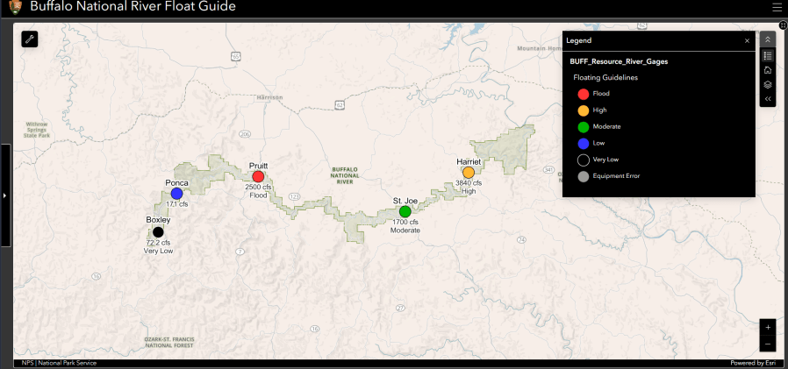Click the '1700 cfs' reading under St. Joe
Image resolution: width=788 pixels, height=369 pixels.
pyautogui.click(x=405, y=223)
